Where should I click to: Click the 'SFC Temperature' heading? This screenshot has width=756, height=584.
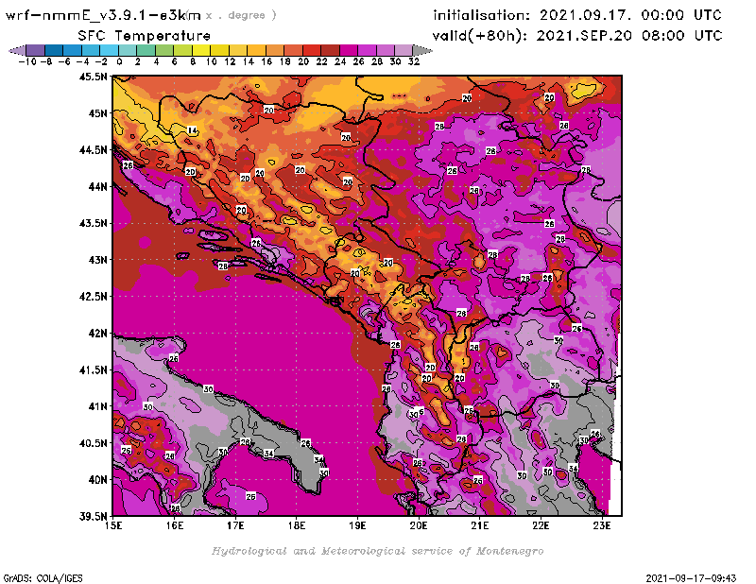(145, 36)
